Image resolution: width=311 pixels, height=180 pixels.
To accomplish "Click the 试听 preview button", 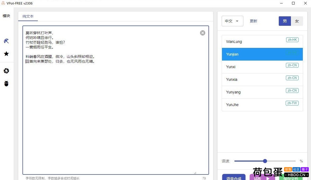I will point(262,177).
